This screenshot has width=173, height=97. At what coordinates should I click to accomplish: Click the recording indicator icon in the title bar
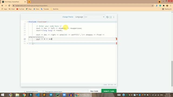159,2
